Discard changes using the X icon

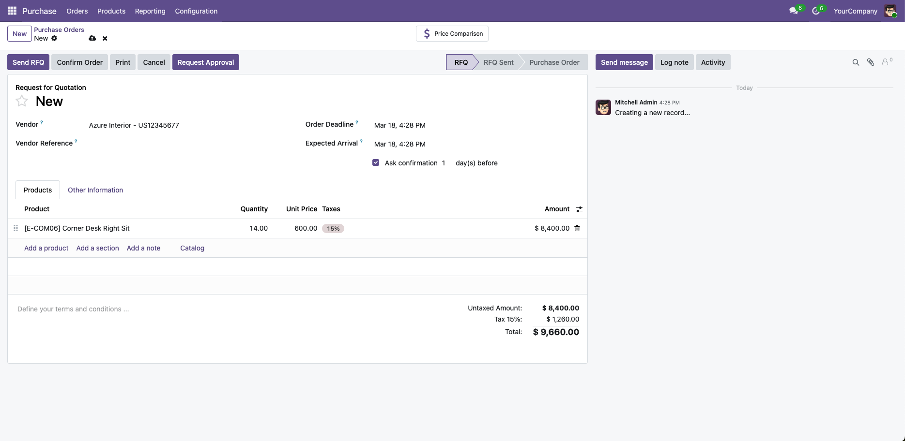click(105, 38)
